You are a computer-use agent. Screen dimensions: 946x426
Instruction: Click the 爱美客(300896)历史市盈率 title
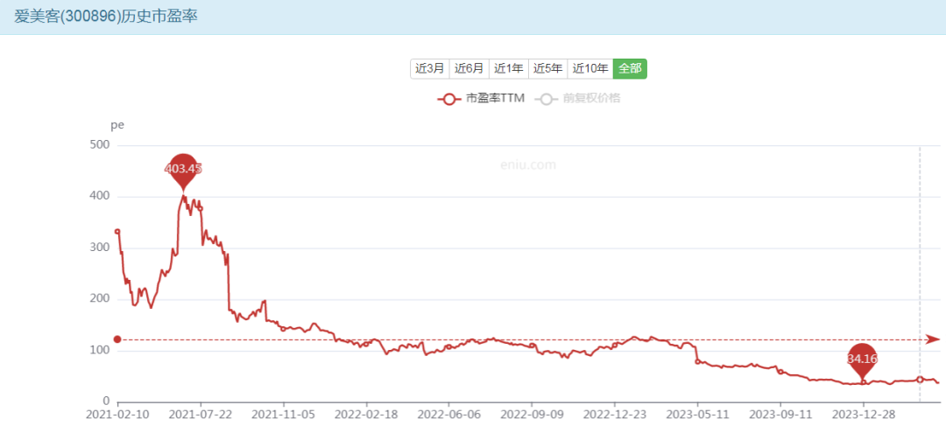pyautogui.click(x=100, y=17)
